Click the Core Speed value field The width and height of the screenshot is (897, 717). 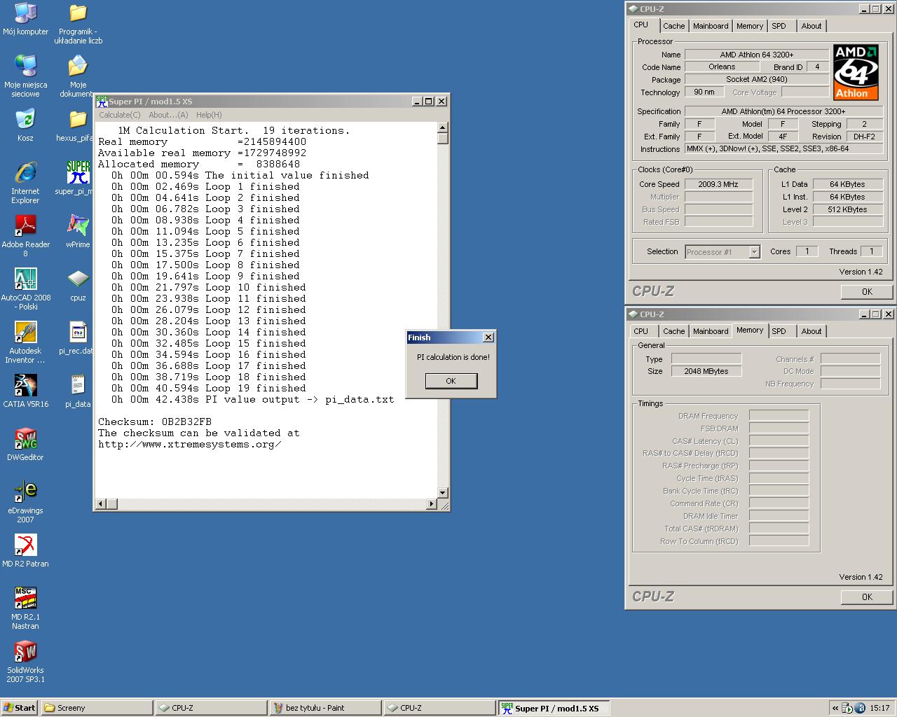718,184
